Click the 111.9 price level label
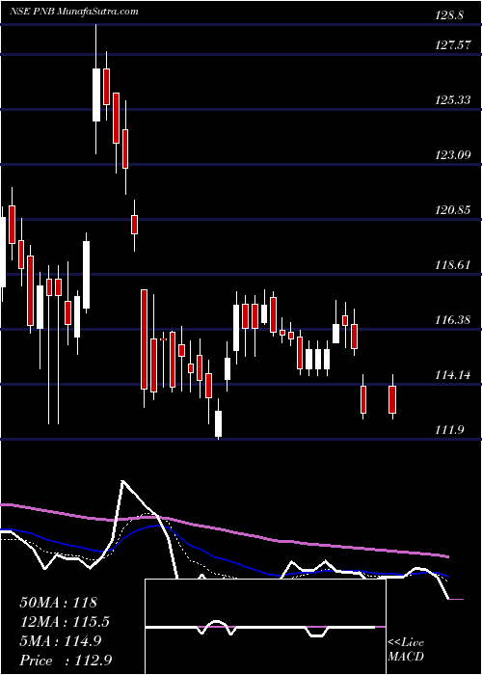This screenshot has width=482, height=675. coord(449,430)
